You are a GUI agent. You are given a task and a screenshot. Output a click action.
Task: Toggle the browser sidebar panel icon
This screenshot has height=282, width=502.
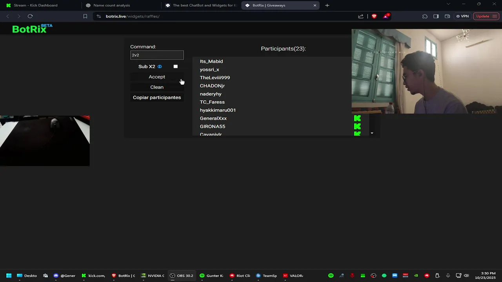(x=436, y=16)
